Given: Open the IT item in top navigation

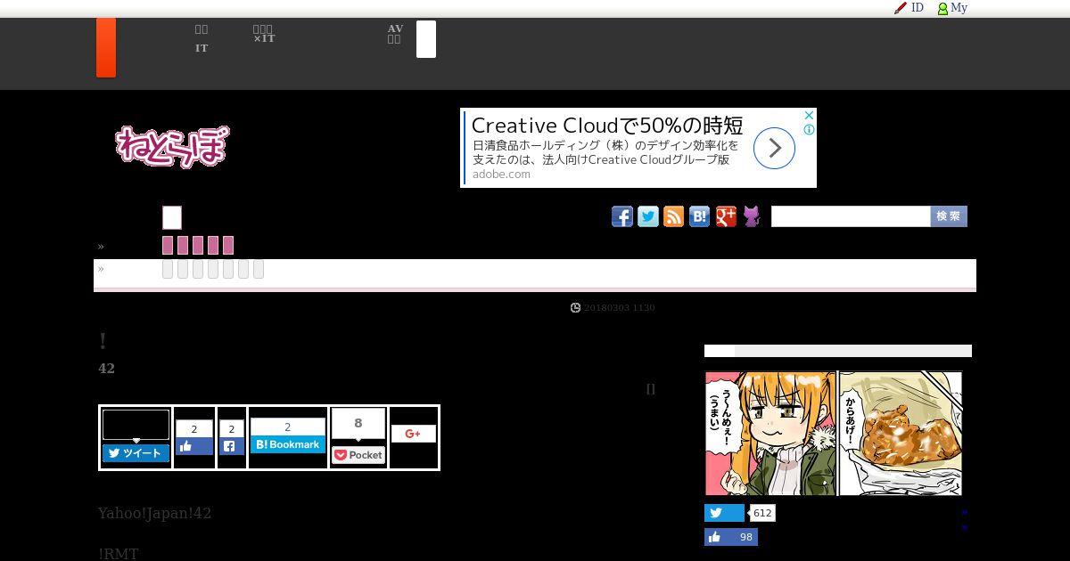Looking at the screenshot, I should 202,48.
